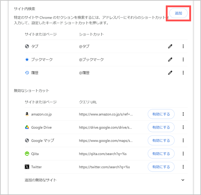Click the Twitter site name
This screenshot has height=195, width=201.
click(36, 167)
